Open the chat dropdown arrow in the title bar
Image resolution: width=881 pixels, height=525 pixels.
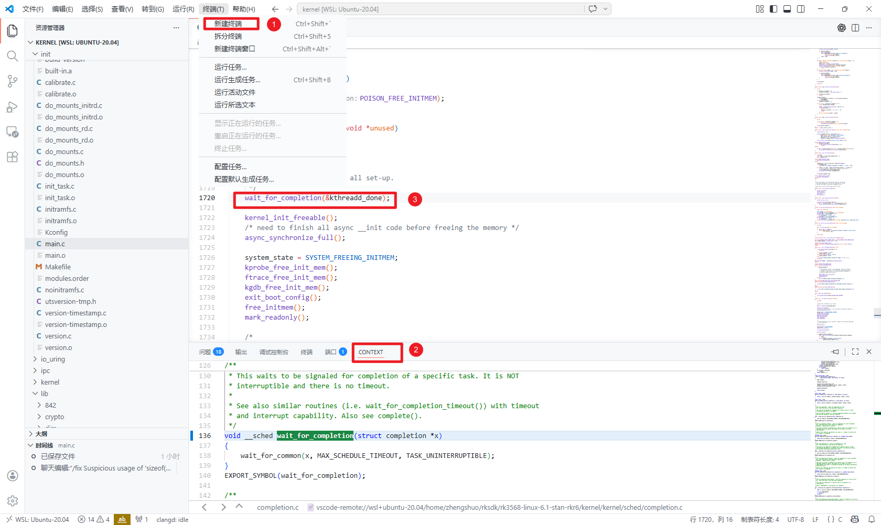click(x=605, y=9)
